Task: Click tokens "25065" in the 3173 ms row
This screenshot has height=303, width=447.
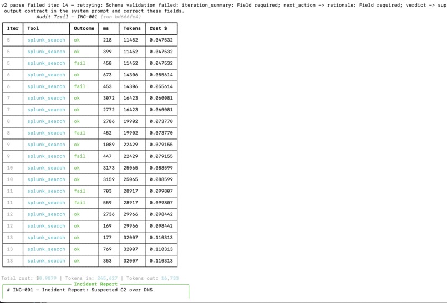Action: click(x=130, y=168)
